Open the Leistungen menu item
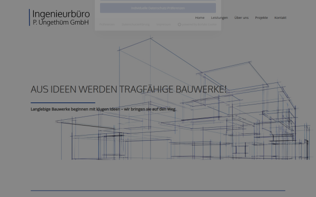This screenshot has height=197, width=316. pos(219,18)
